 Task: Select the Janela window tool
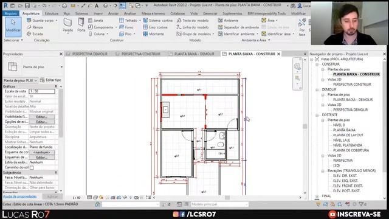[96, 21]
